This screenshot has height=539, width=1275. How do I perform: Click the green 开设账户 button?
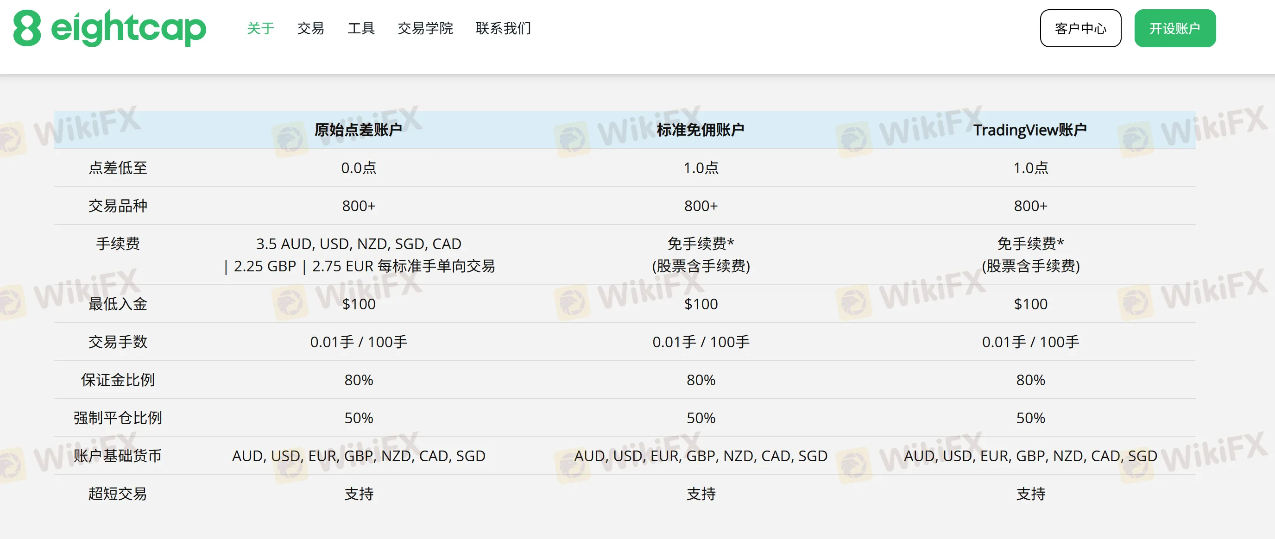tap(1174, 28)
